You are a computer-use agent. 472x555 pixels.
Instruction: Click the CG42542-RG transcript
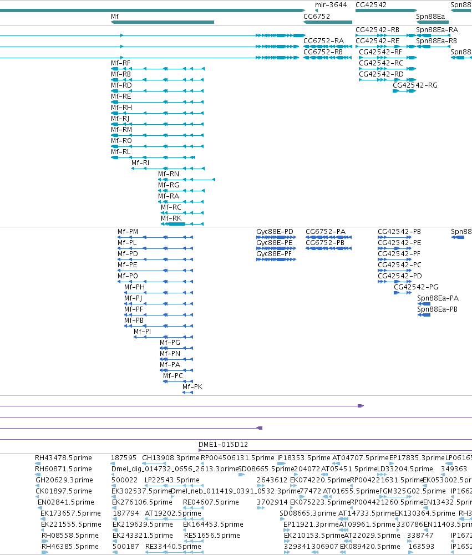(404, 91)
